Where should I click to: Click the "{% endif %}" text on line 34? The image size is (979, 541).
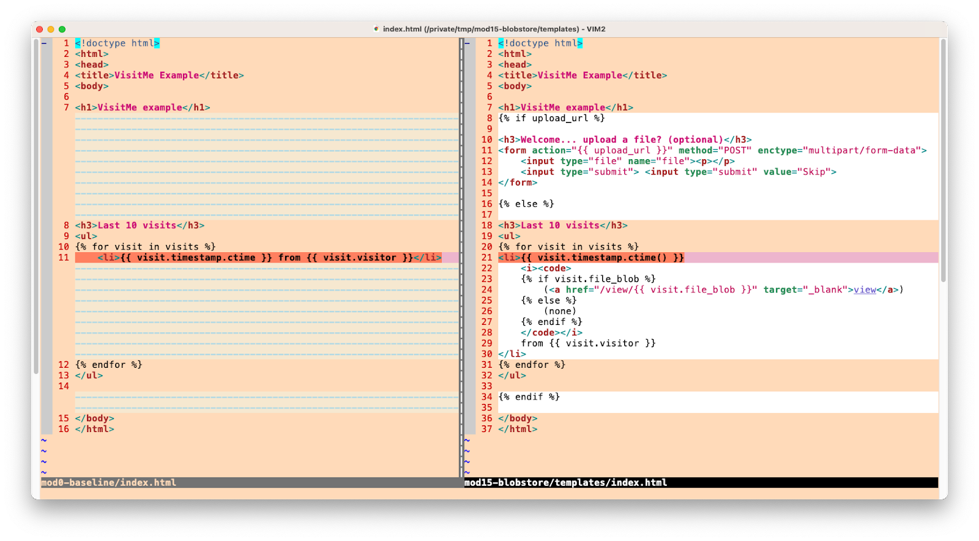pyautogui.click(x=529, y=397)
